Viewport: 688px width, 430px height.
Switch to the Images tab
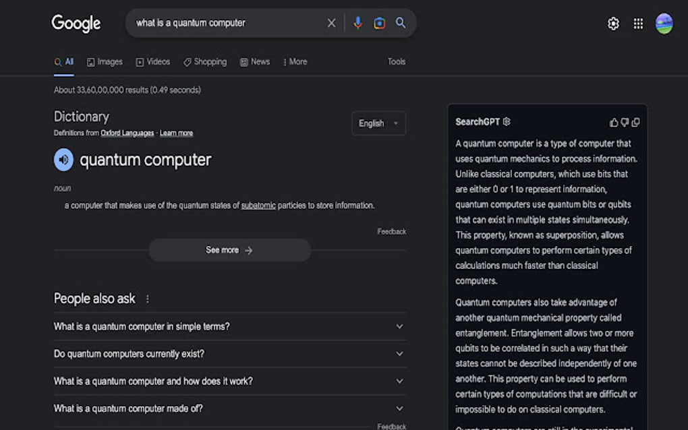105,61
